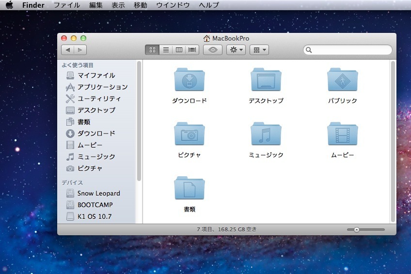Open the 書類 folder icon
The height and width of the screenshot is (274, 411).
[x=190, y=188]
